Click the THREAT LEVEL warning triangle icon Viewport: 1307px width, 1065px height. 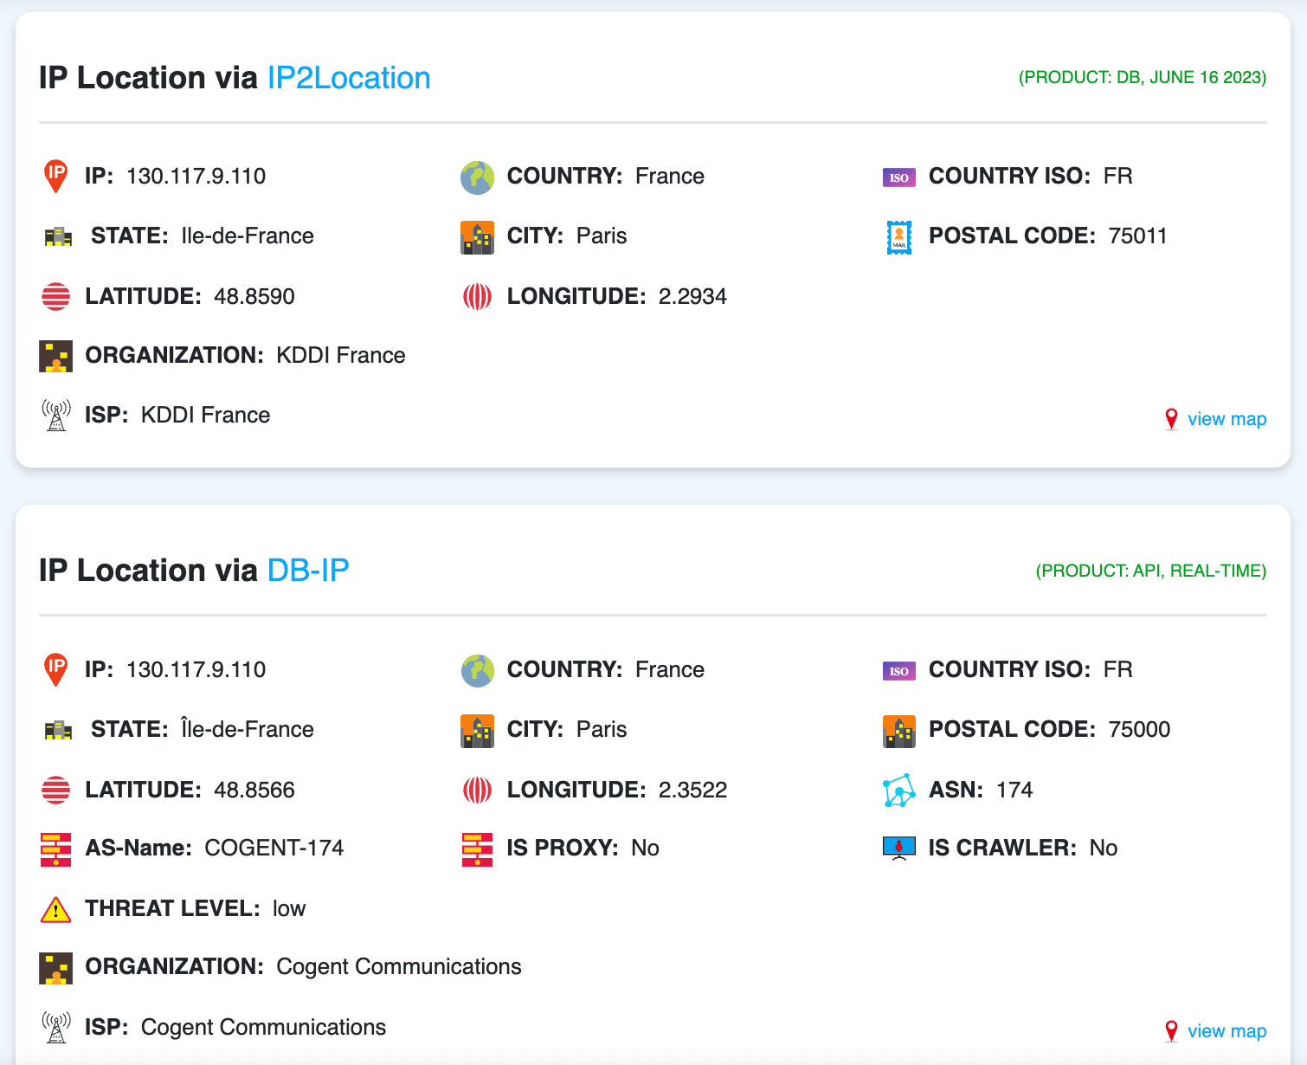tap(55, 909)
